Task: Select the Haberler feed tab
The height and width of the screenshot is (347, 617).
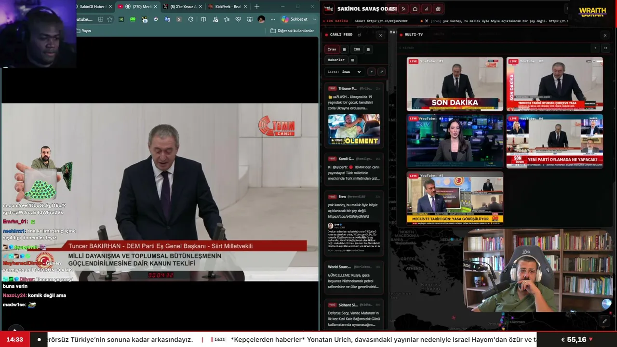Action: 336,60
